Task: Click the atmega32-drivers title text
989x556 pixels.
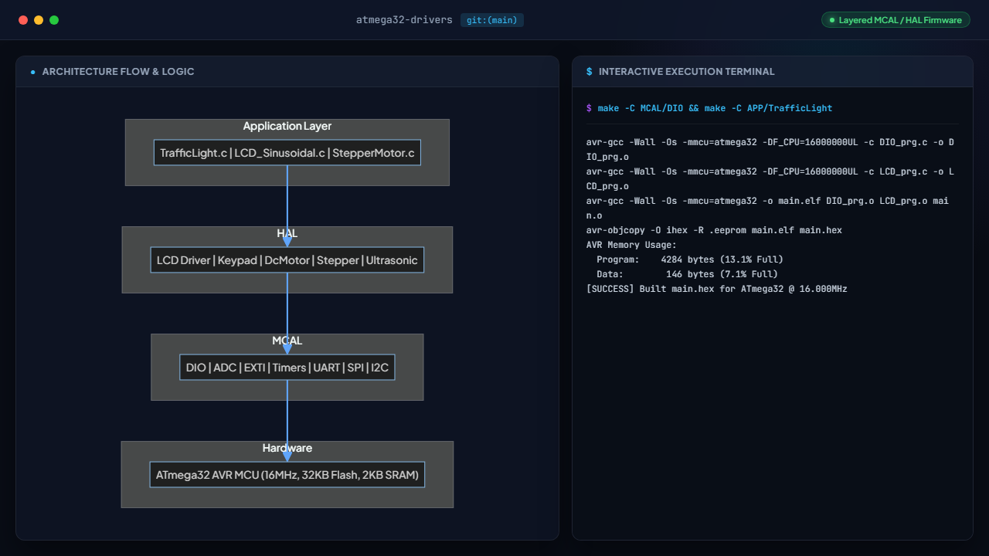Action: pyautogui.click(x=404, y=20)
